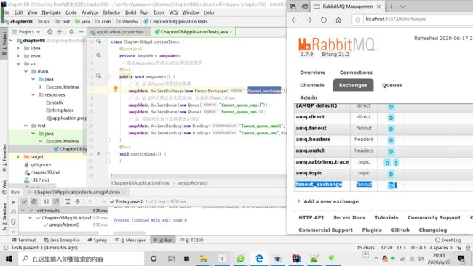The width and height of the screenshot is (473, 266).
Task: Open Event Log in status bar
Action: (x=448, y=240)
